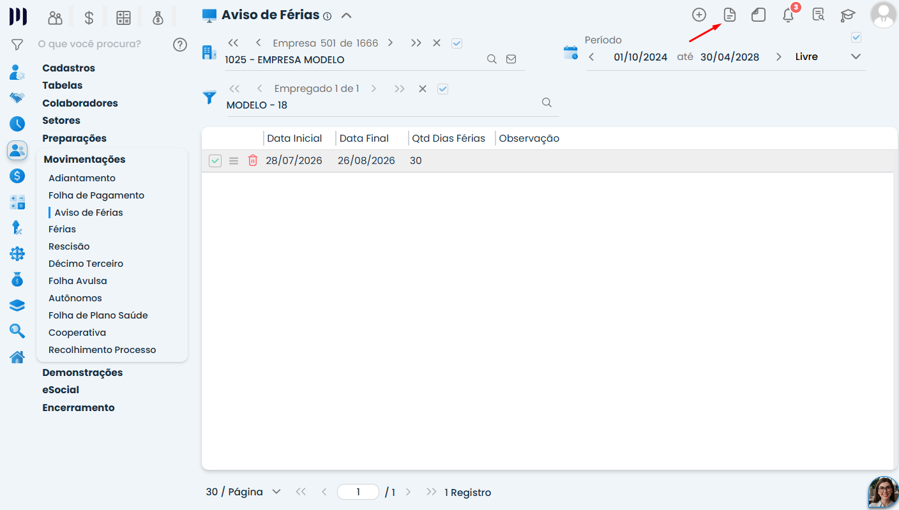Viewport: 899px width, 510px height.
Task: Toggle the checkbox on the 28/07/2026 row
Action: point(215,161)
